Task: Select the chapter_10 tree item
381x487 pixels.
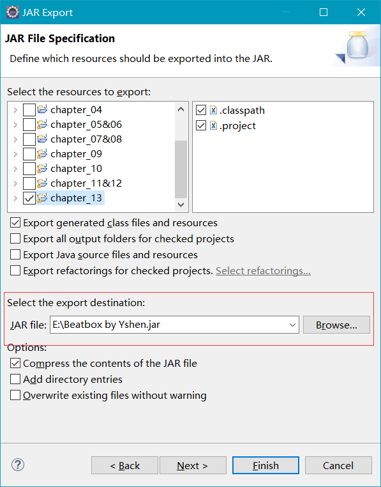Action: pos(77,168)
